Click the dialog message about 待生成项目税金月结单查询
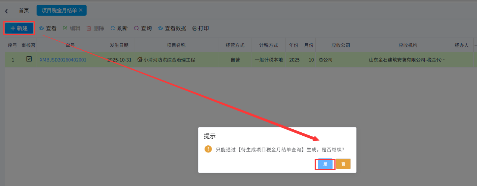The height and width of the screenshot is (186, 477). pos(280,149)
